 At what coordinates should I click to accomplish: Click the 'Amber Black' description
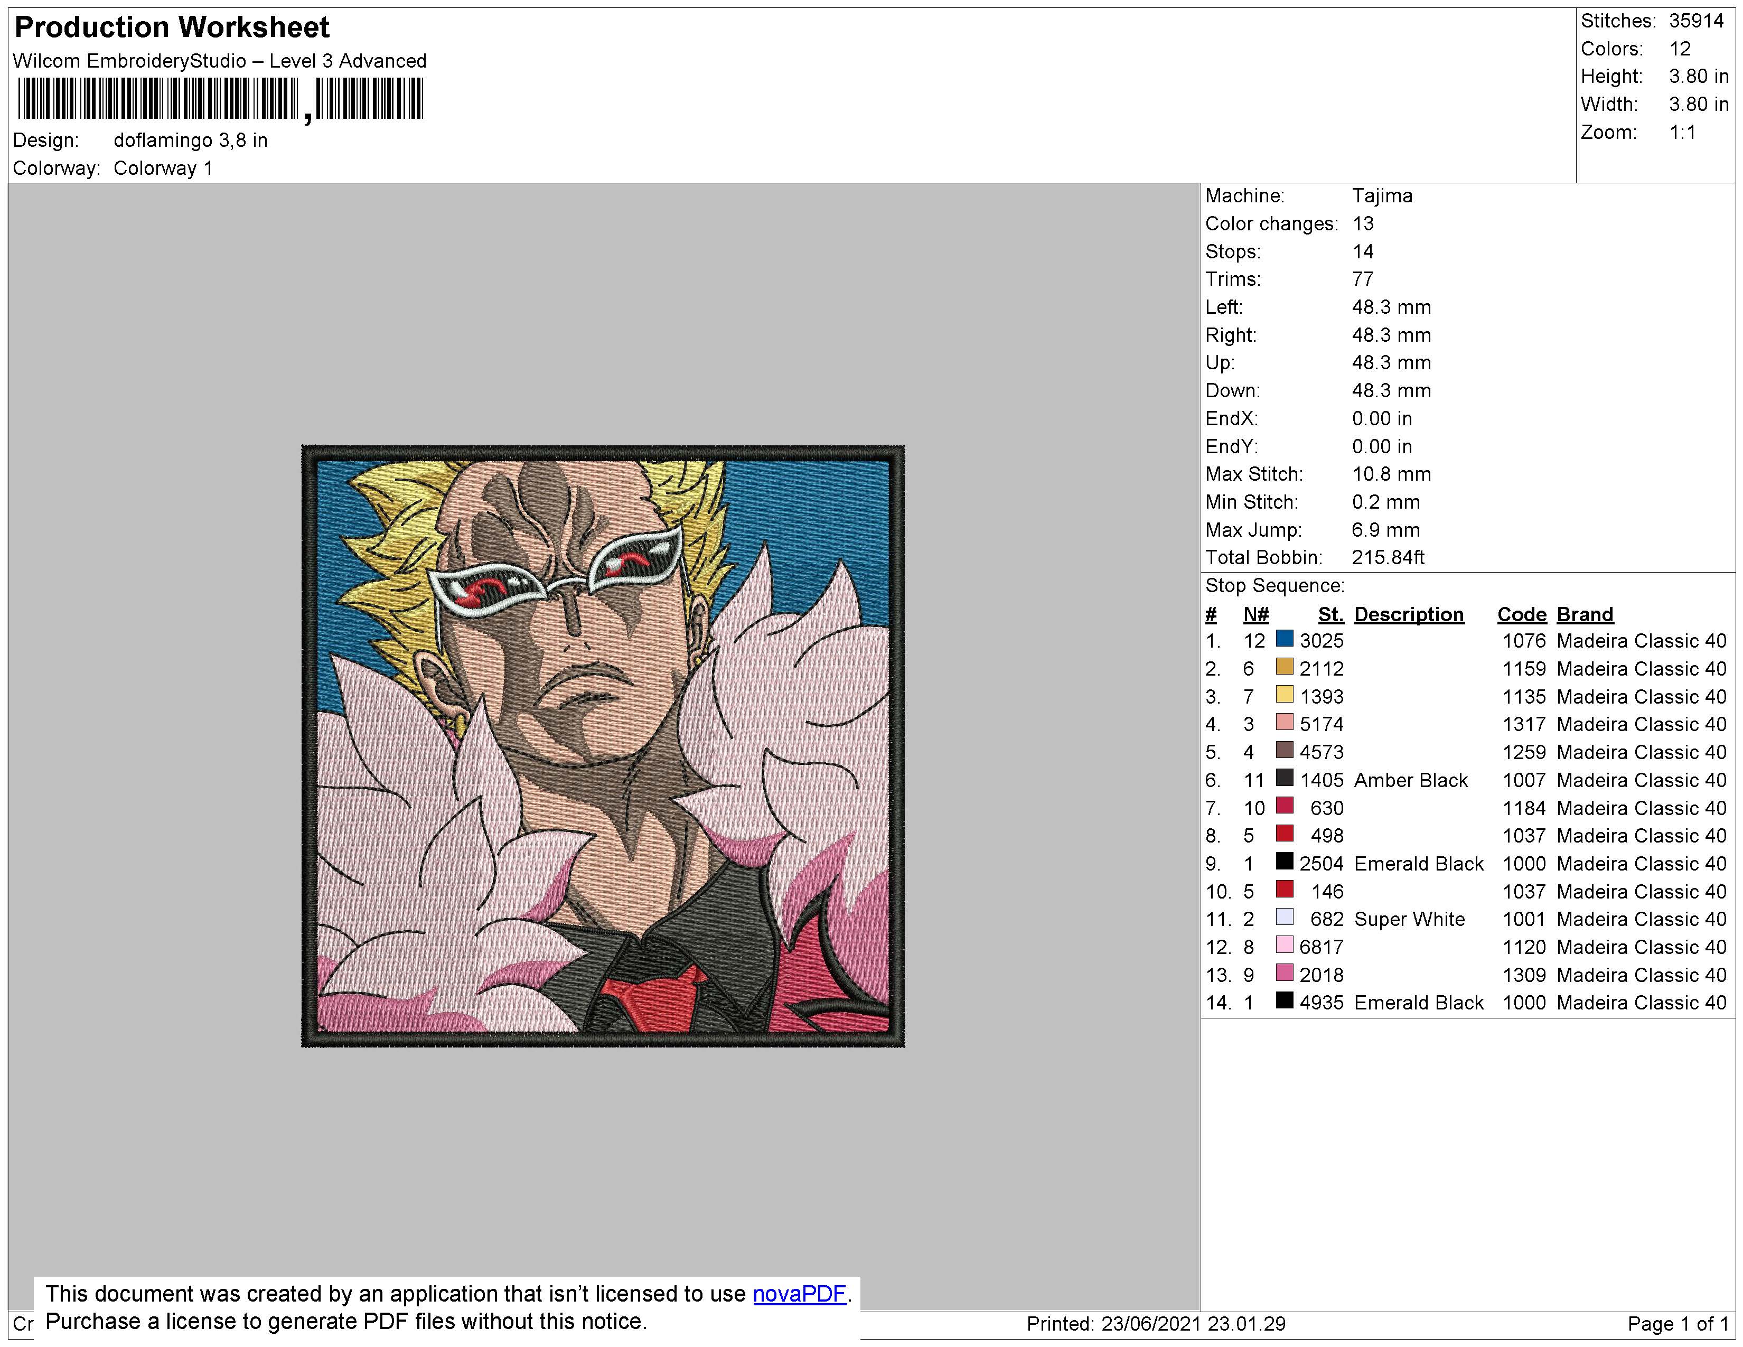(x=1410, y=780)
